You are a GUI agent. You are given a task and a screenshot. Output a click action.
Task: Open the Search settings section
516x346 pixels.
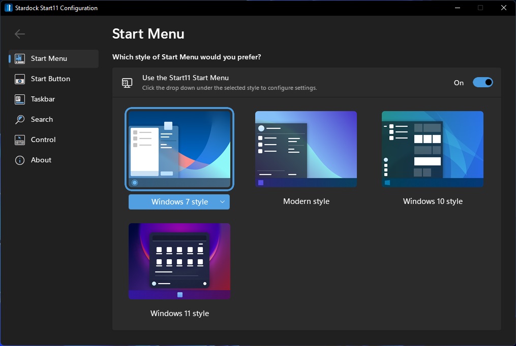click(x=54, y=120)
